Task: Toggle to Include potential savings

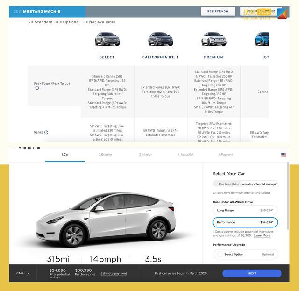Action: (x=259, y=184)
